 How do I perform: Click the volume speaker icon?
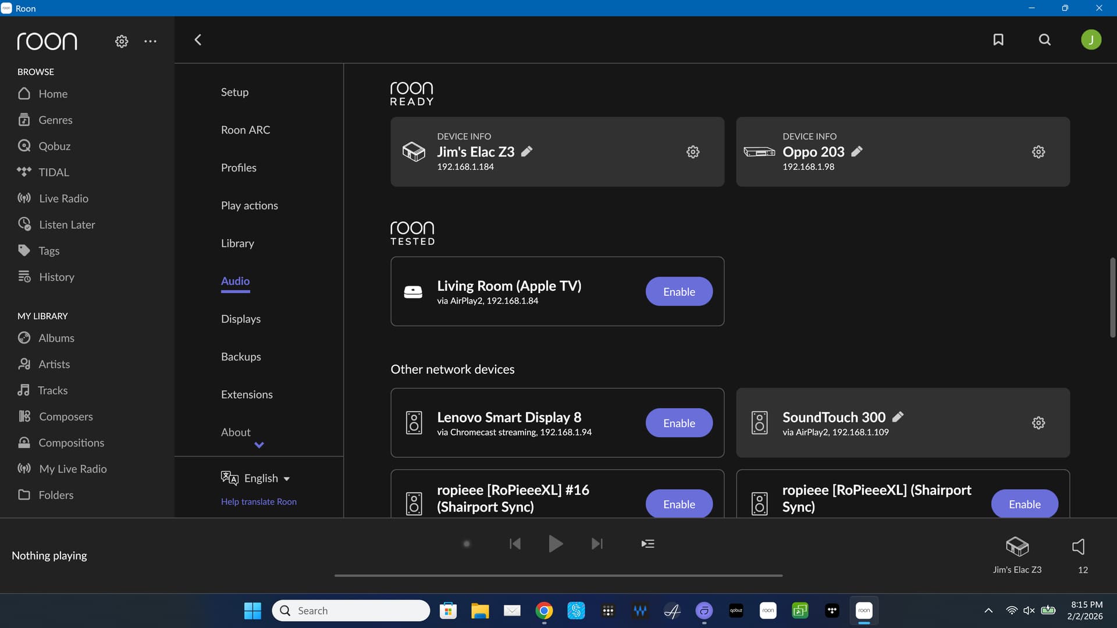1079,547
